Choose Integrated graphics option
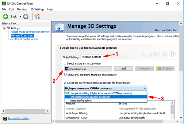Image resolution: width=184 pixels, height=124 pixels. coord(105,101)
